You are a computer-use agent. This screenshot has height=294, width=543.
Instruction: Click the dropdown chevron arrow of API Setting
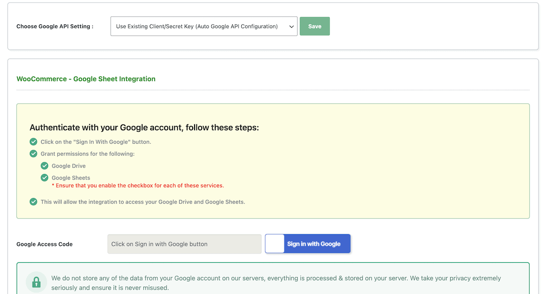click(x=291, y=27)
